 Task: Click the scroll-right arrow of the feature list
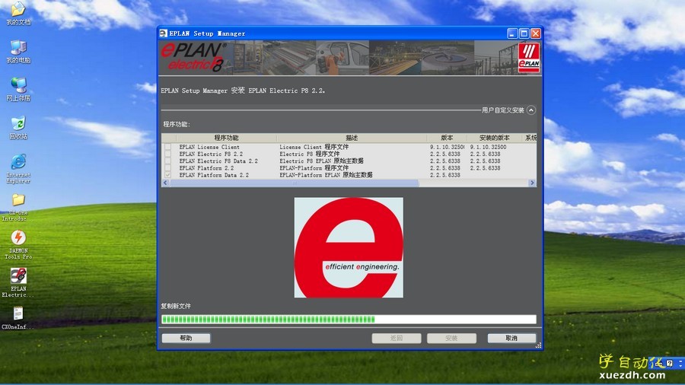point(532,183)
